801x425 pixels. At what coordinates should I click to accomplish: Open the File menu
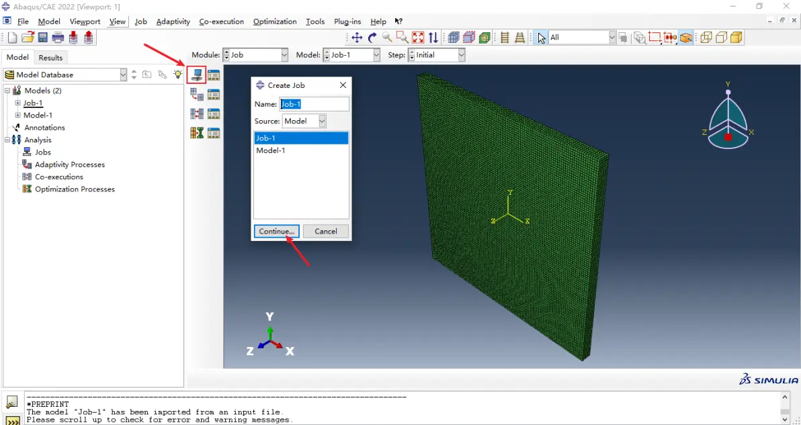tap(23, 21)
